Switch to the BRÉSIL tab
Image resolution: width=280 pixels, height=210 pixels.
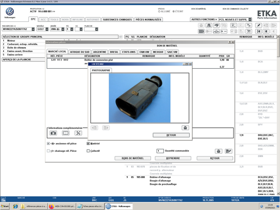point(114,52)
